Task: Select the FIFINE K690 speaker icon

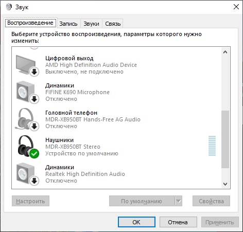Action: (27, 93)
